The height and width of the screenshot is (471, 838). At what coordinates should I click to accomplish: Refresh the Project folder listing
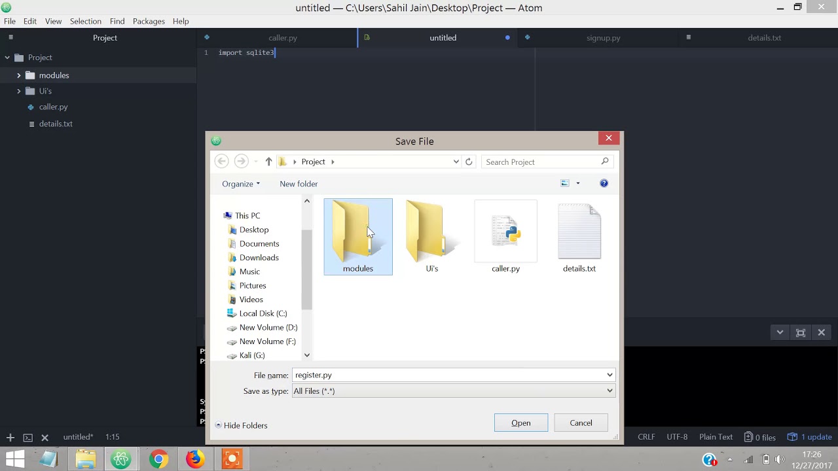click(x=469, y=162)
